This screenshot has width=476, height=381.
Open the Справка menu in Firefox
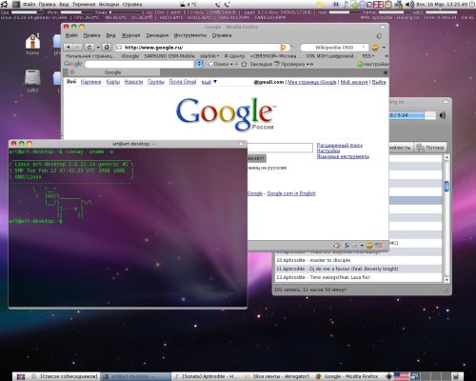click(222, 35)
